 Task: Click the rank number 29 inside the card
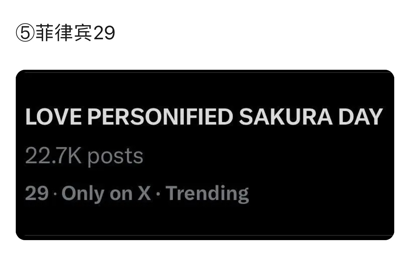point(37,193)
